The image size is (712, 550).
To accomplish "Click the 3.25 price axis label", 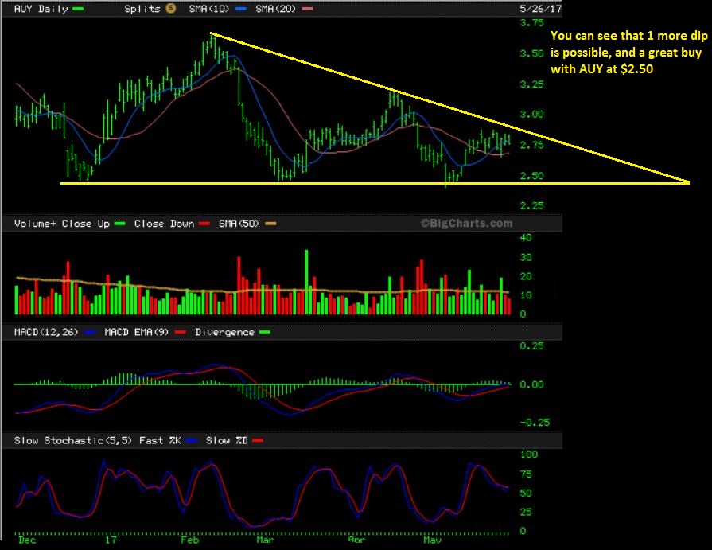I will (x=531, y=84).
